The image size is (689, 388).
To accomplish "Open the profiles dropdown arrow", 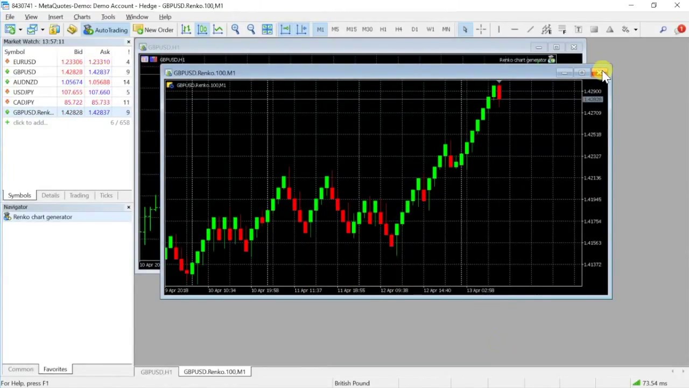I will (43, 30).
